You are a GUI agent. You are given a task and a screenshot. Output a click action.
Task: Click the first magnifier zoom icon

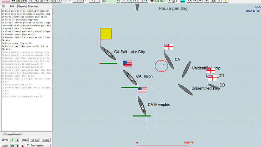point(30,1)
